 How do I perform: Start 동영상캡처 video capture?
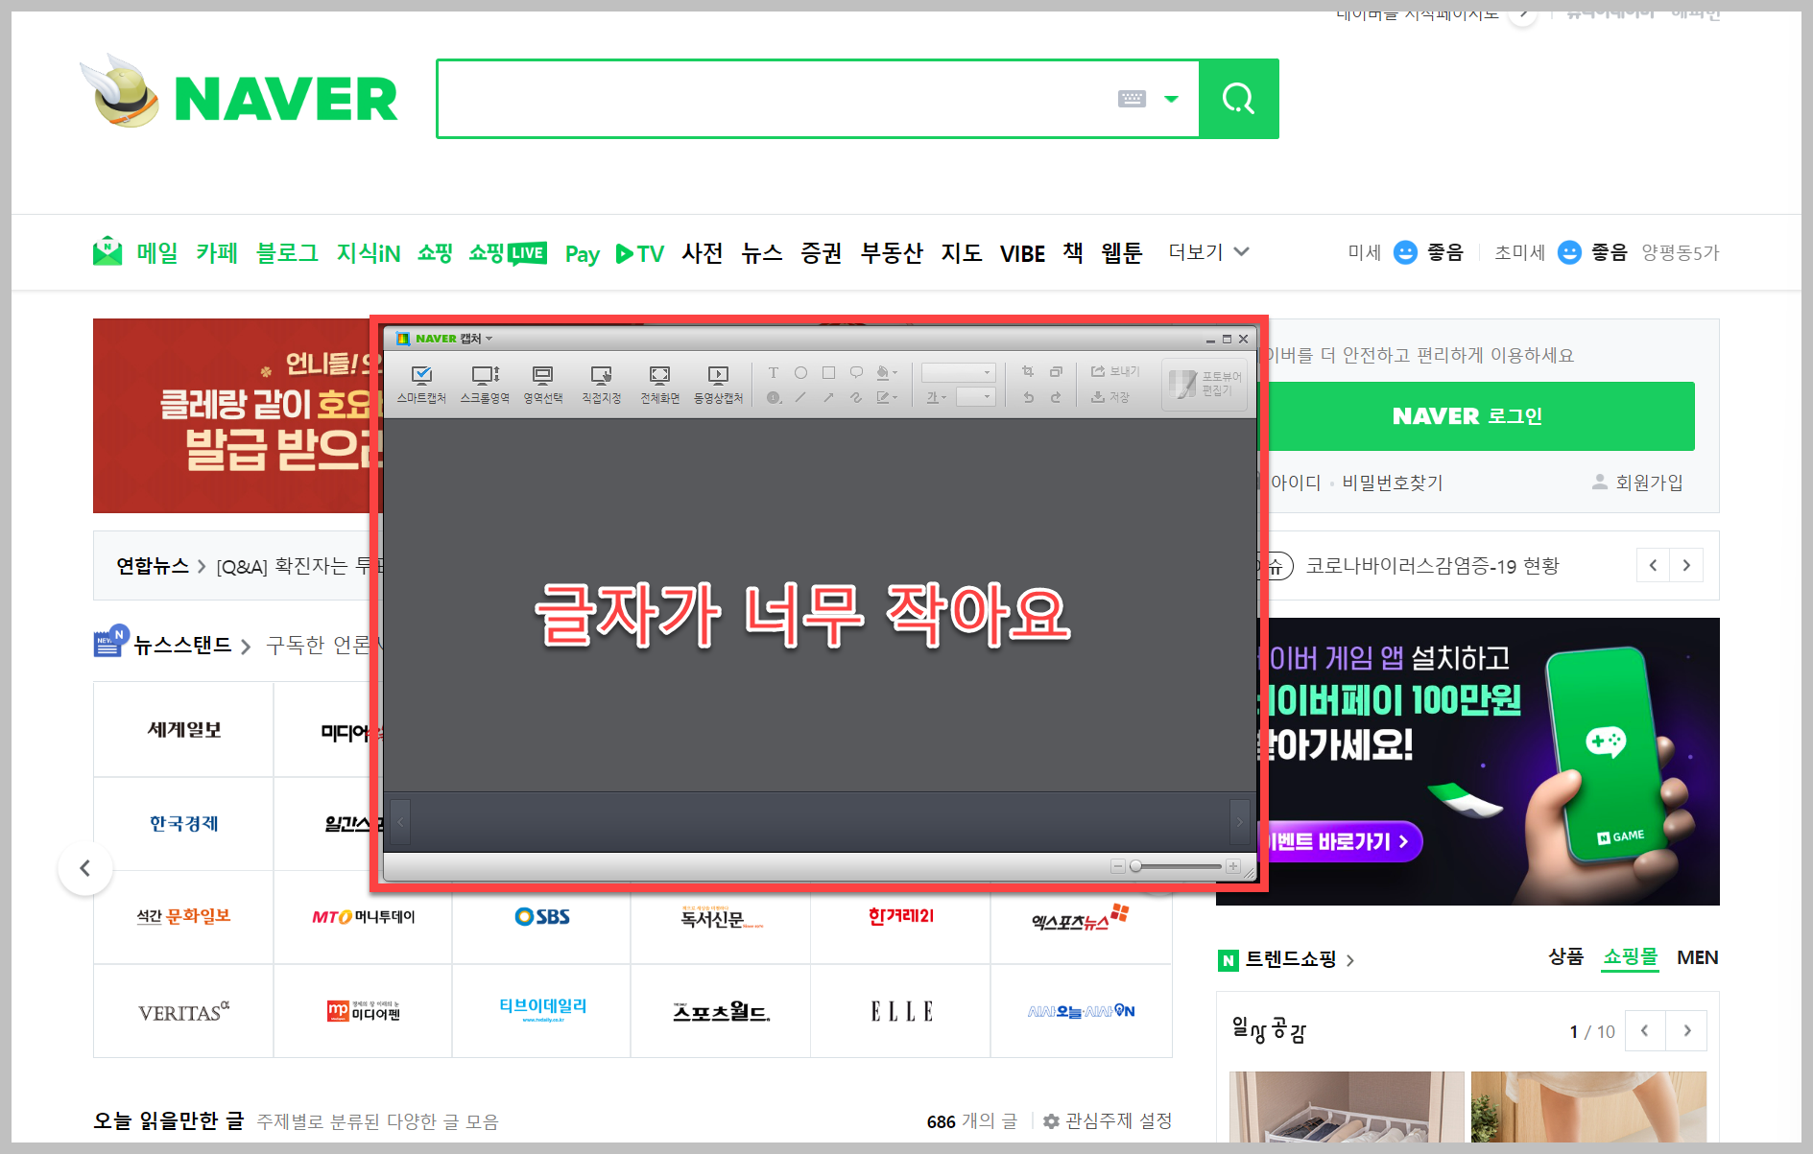click(x=719, y=384)
